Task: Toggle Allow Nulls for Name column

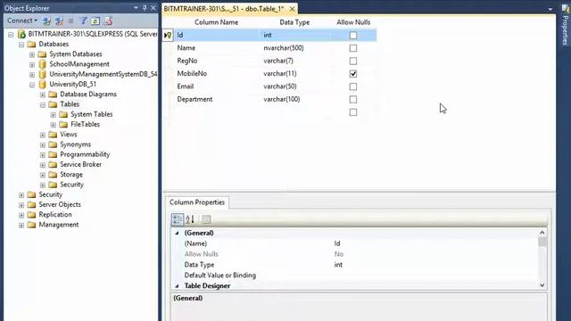Action: (353, 48)
